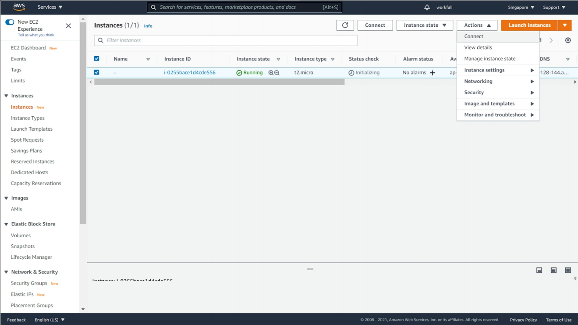Choose View details from Actions menu

(498, 47)
